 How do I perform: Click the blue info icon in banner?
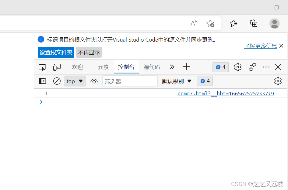click(41, 39)
